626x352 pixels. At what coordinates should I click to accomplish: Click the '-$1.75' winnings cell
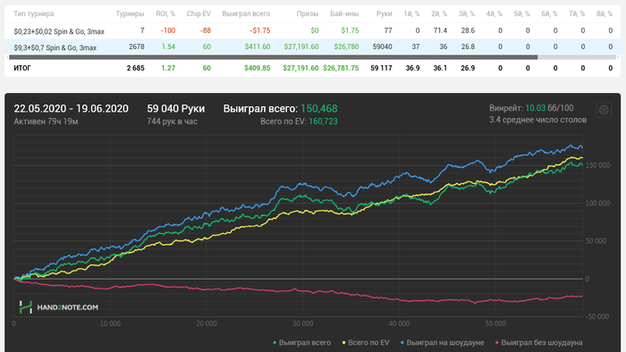(260, 30)
